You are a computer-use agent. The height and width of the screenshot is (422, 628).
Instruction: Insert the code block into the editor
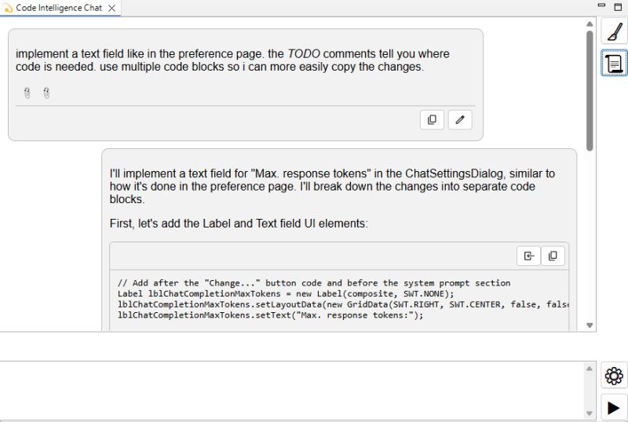coord(529,256)
